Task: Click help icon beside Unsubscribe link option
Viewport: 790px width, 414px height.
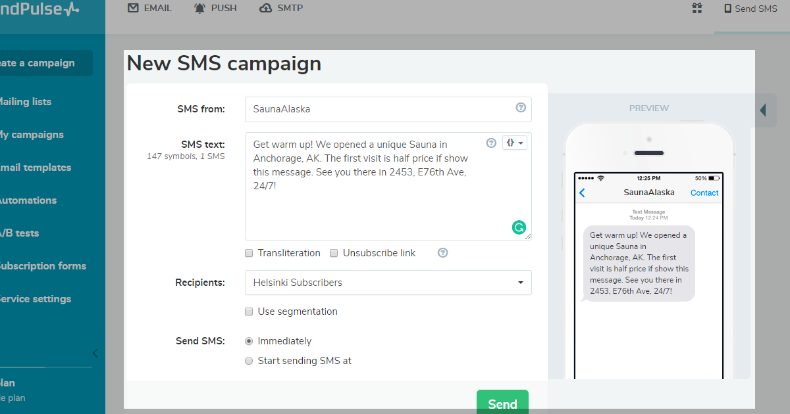Action: pyautogui.click(x=442, y=252)
